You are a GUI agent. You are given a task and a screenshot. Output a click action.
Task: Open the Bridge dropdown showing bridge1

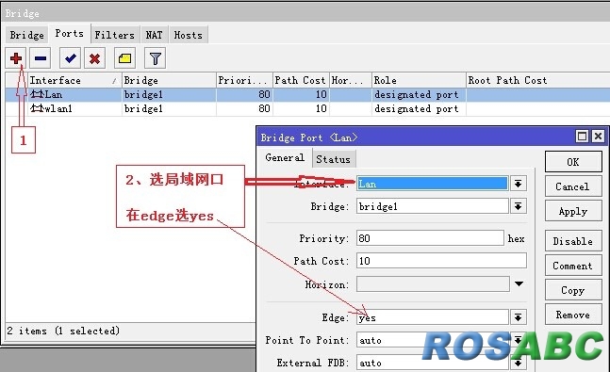[x=519, y=206]
